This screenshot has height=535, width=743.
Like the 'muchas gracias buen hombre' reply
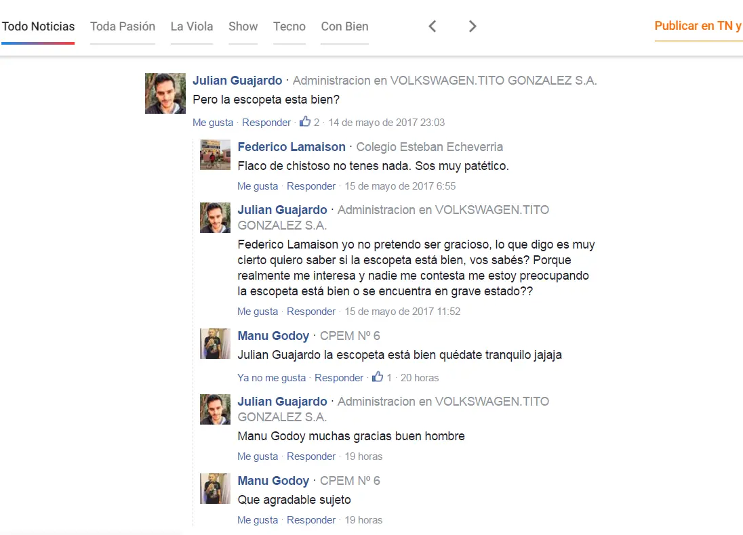pos(258,456)
